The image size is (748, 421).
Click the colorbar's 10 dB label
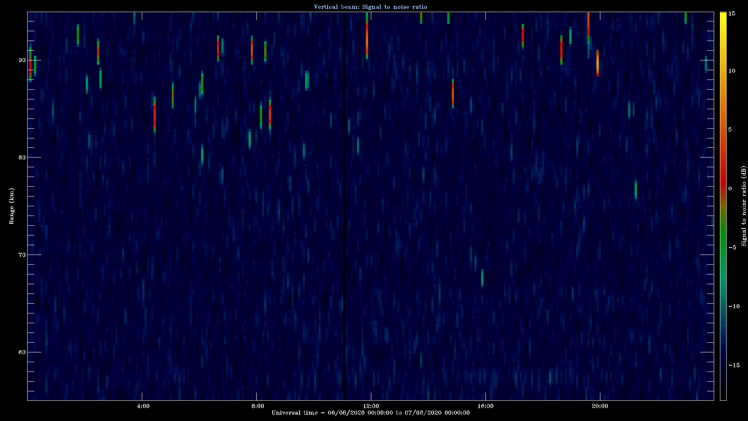click(732, 71)
